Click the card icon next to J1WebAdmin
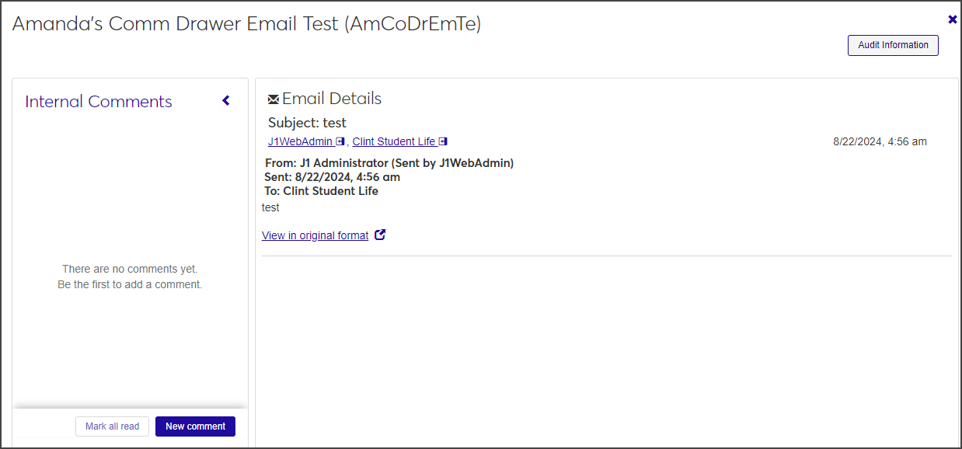Image resolution: width=962 pixels, height=449 pixels. point(340,141)
